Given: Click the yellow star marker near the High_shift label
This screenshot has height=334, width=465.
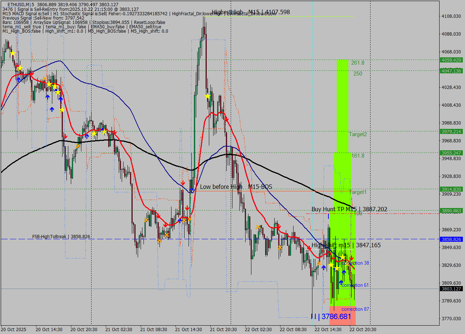Looking at the screenshot, I should pyautogui.click(x=343, y=257).
